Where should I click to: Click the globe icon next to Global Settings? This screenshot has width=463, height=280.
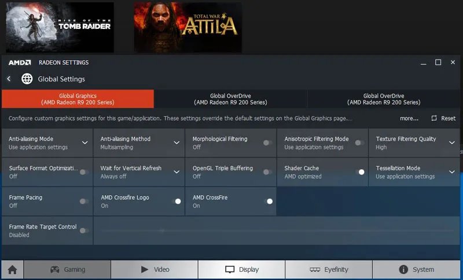pyautogui.click(x=27, y=79)
